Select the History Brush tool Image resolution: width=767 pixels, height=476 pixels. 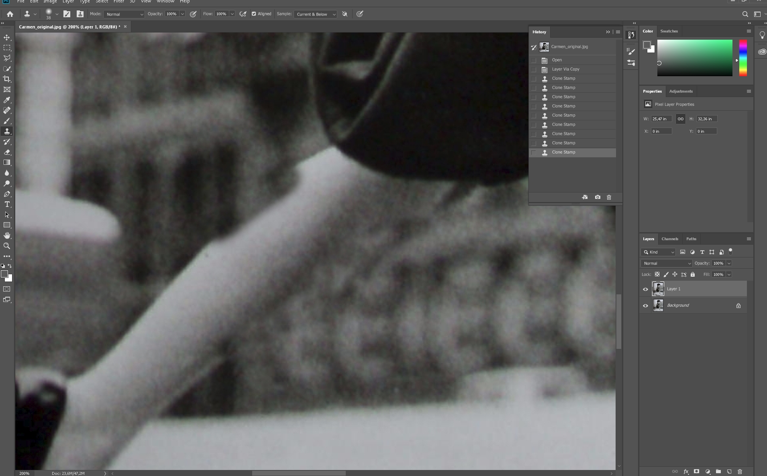tap(7, 142)
